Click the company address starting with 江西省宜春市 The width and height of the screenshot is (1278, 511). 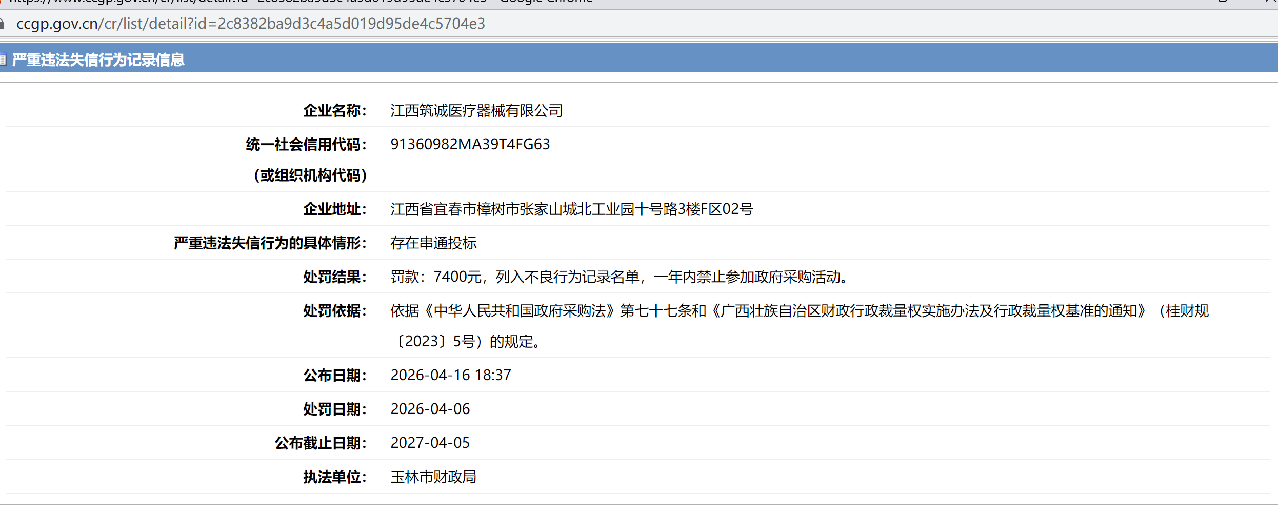tap(571, 209)
